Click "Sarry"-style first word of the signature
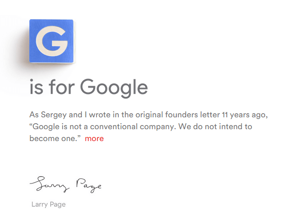293x215 pixels. (49, 184)
